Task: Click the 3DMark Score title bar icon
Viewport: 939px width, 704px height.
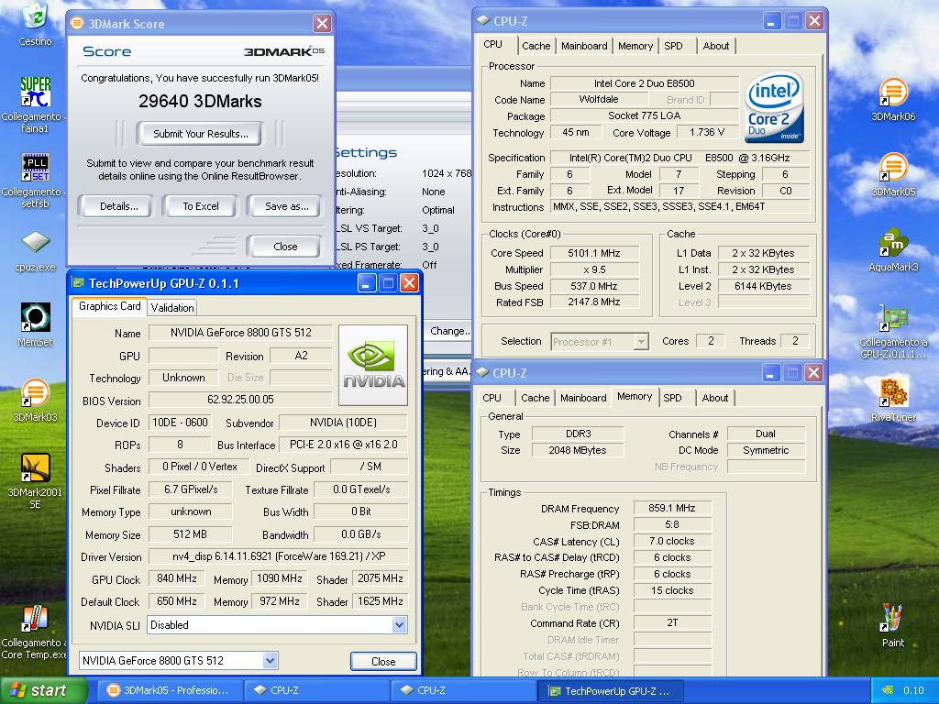Action: tap(77, 23)
